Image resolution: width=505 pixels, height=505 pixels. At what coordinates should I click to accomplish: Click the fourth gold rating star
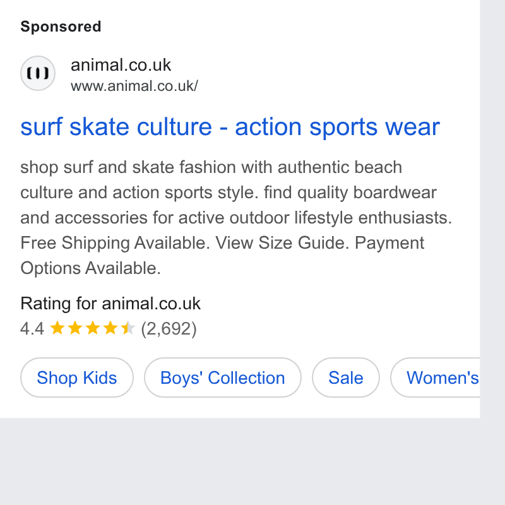[110, 328]
